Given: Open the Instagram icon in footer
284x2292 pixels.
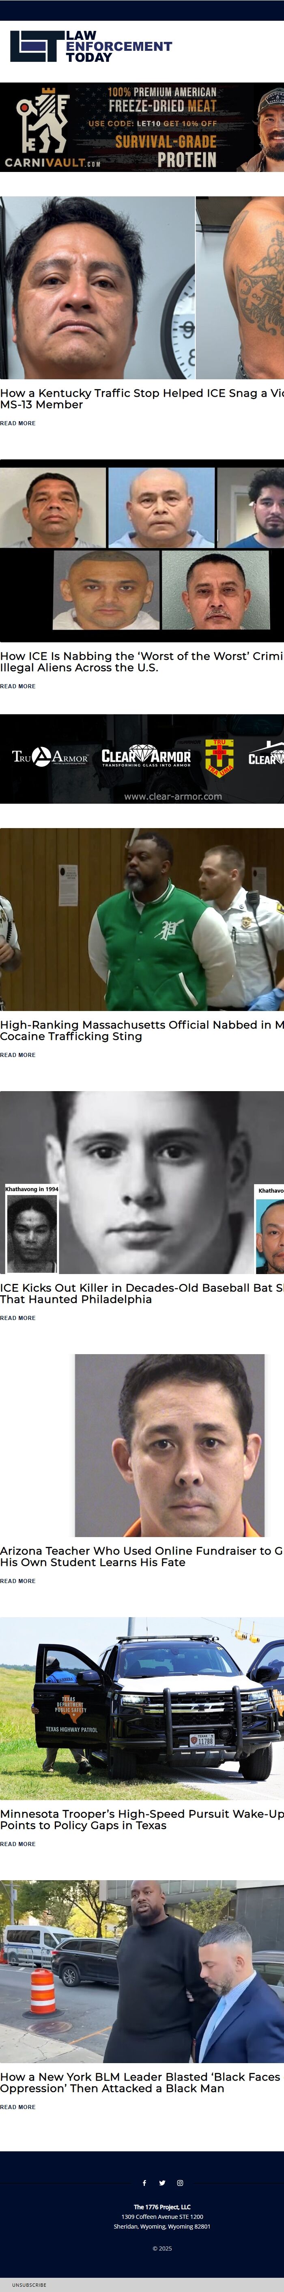Looking at the screenshot, I should 180,2183.
